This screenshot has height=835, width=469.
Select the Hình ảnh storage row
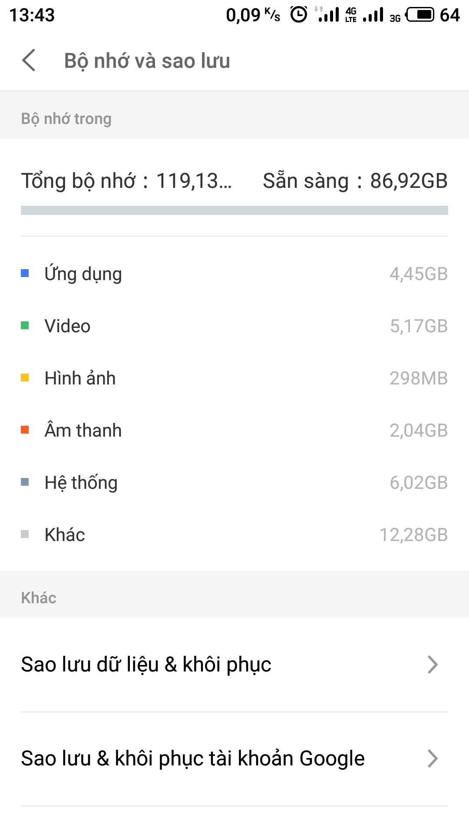(234, 378)
